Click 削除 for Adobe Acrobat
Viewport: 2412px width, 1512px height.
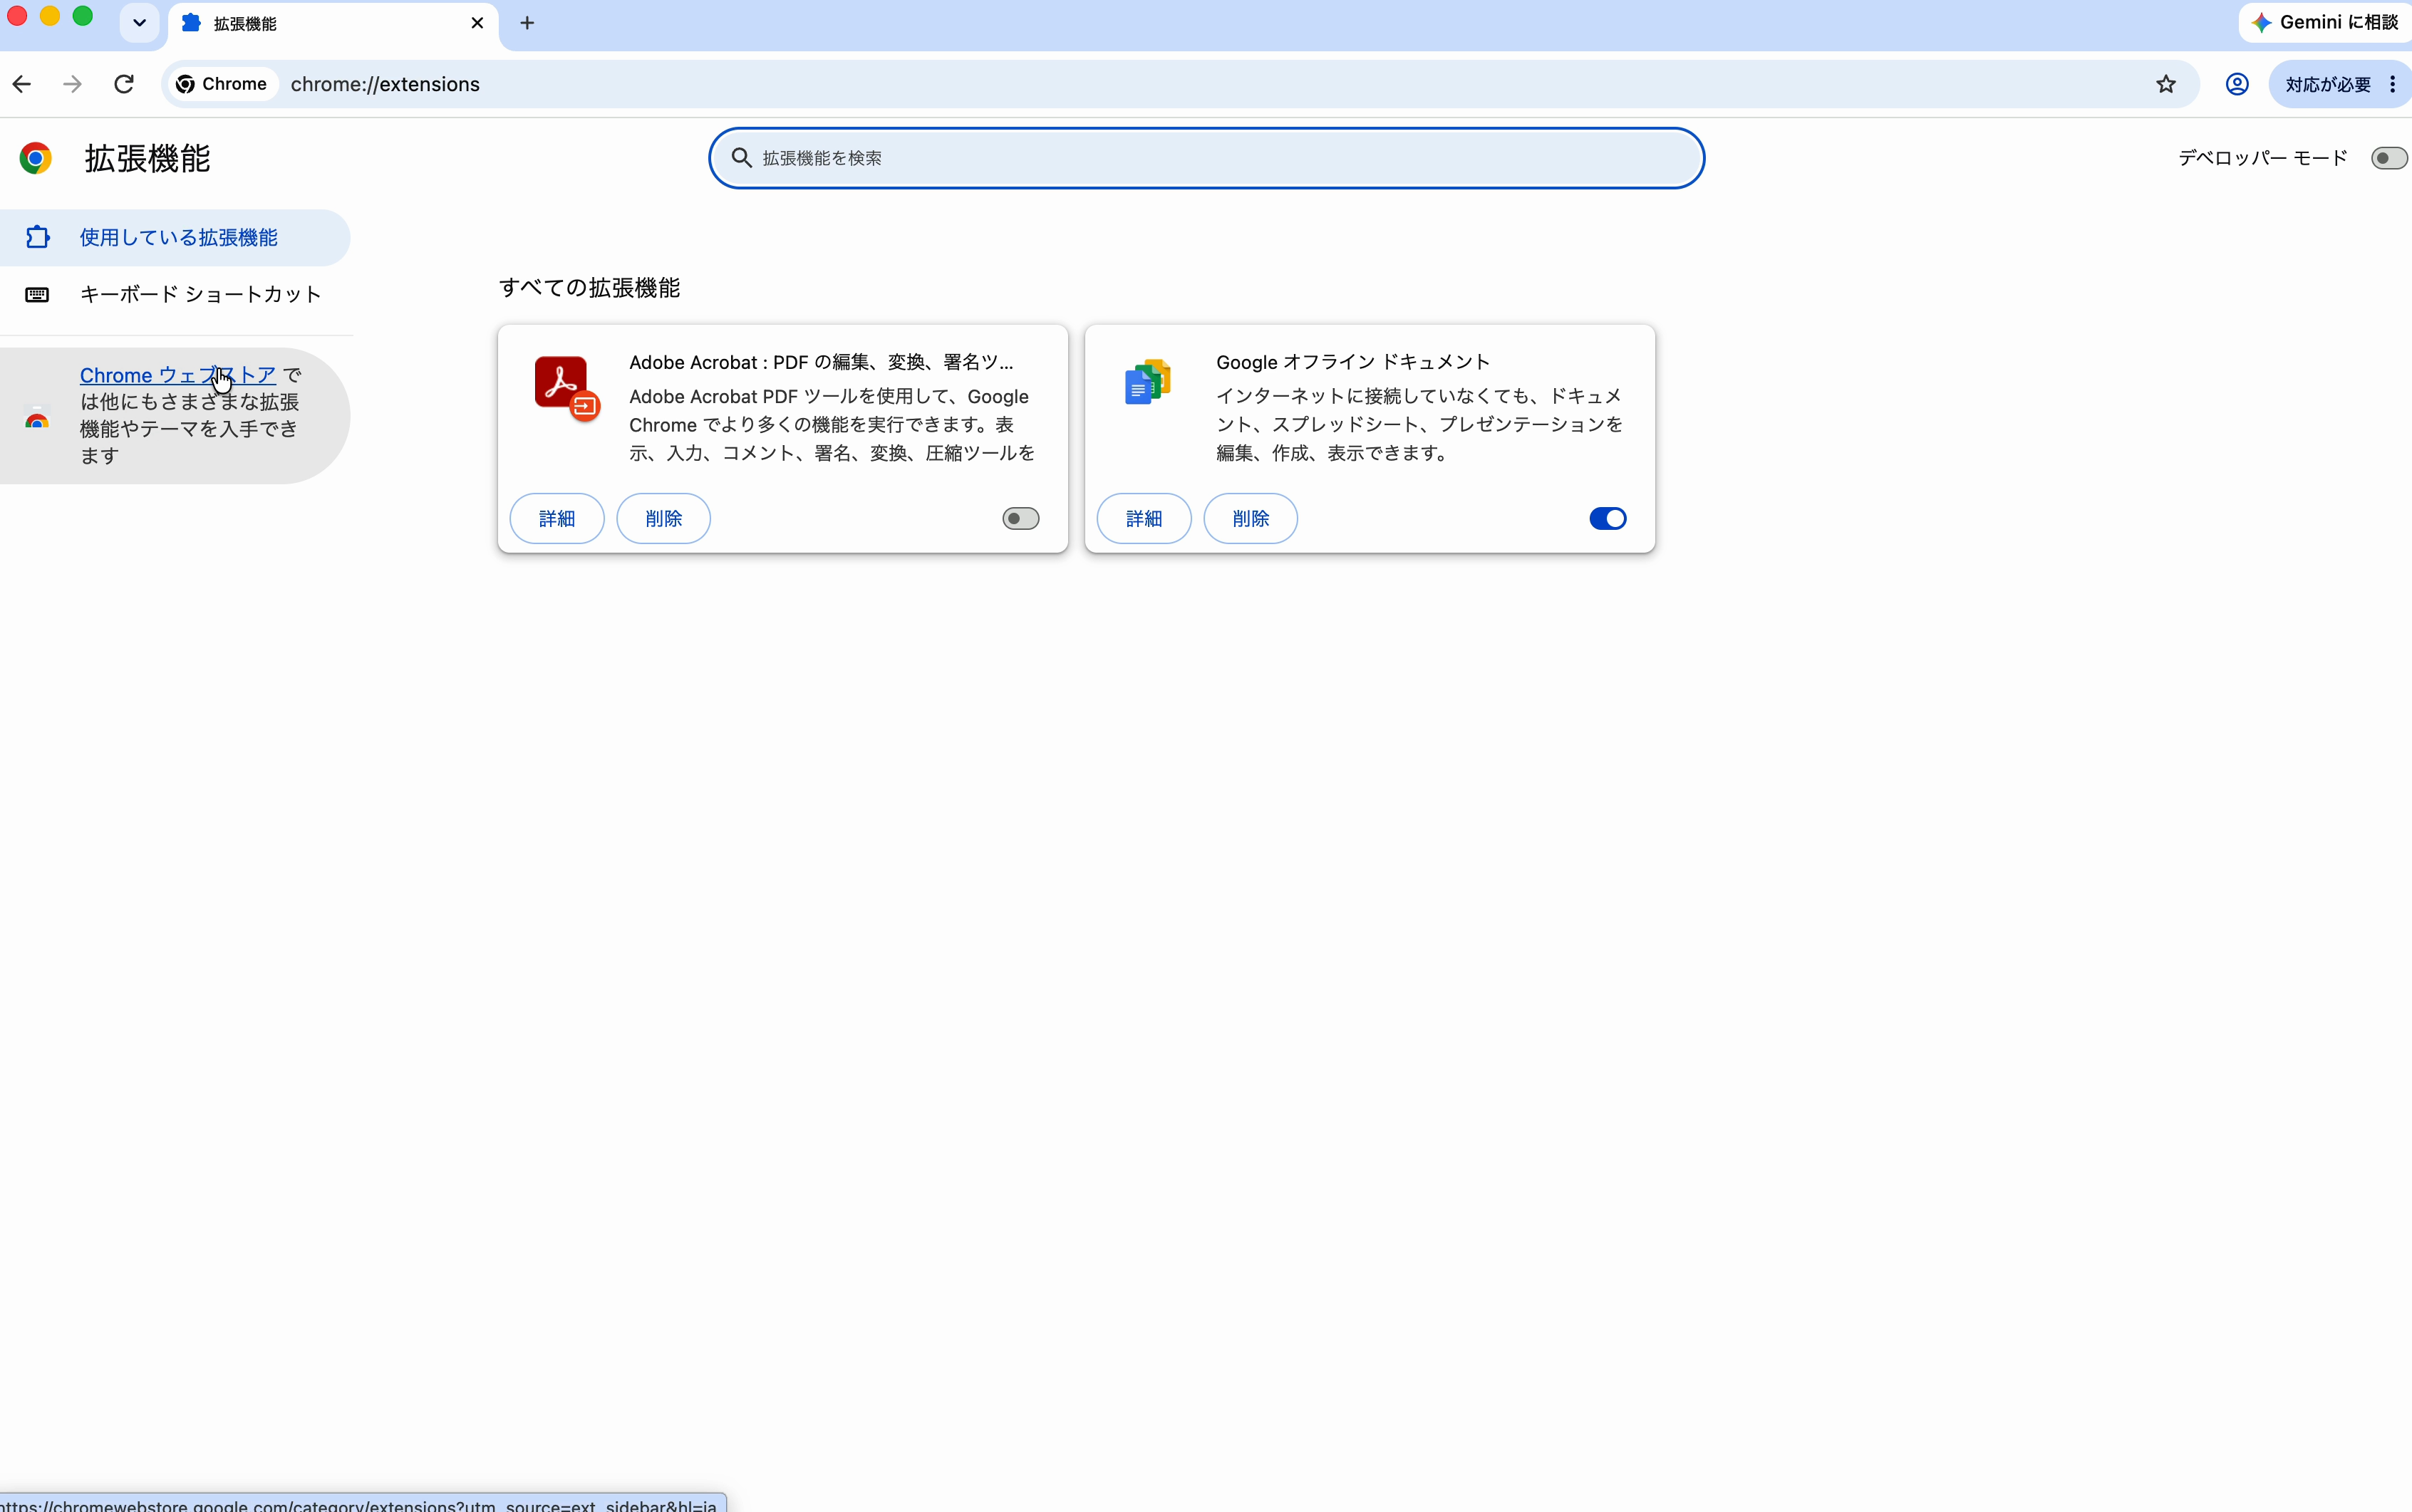[x=663, y=518]
